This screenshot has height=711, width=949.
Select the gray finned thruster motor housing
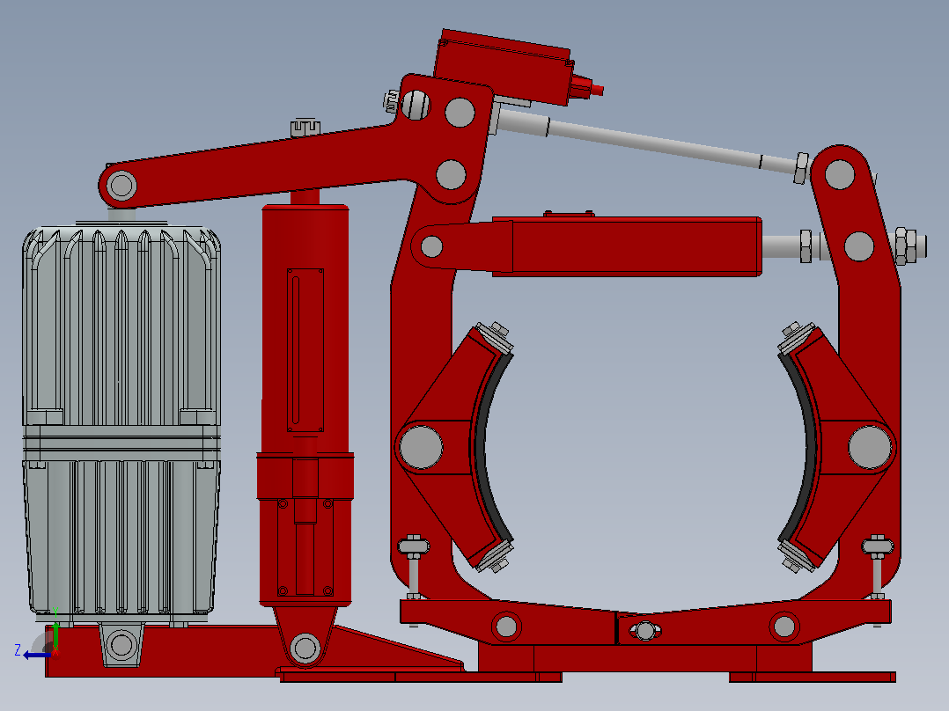(x=121, y=417)
